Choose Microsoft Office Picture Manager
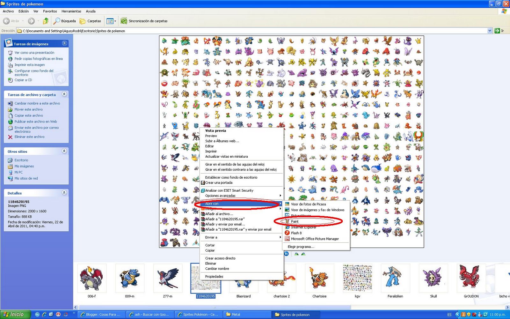The height and width of the screenshot is (319, 510). [315, 239]
